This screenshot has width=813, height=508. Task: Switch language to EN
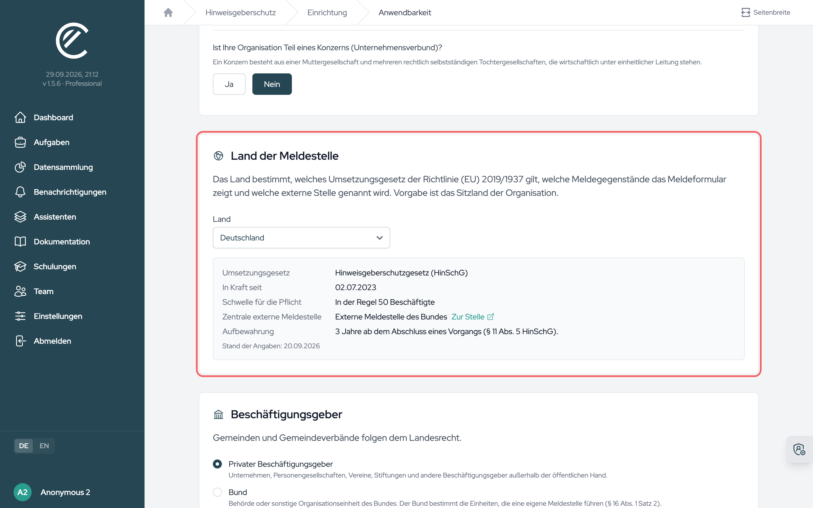click(44, 446)
